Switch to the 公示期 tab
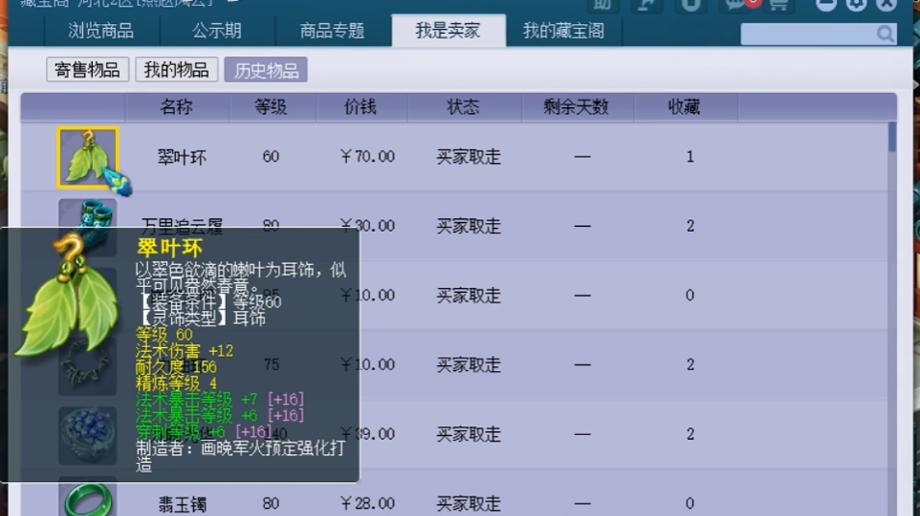 point(216,31)
